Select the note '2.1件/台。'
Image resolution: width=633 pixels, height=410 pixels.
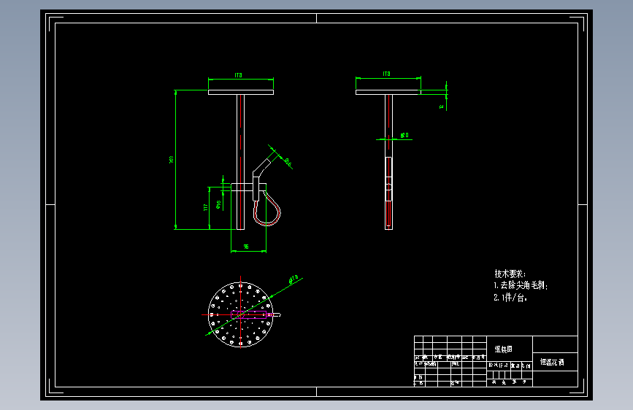[x=510, y=298]
